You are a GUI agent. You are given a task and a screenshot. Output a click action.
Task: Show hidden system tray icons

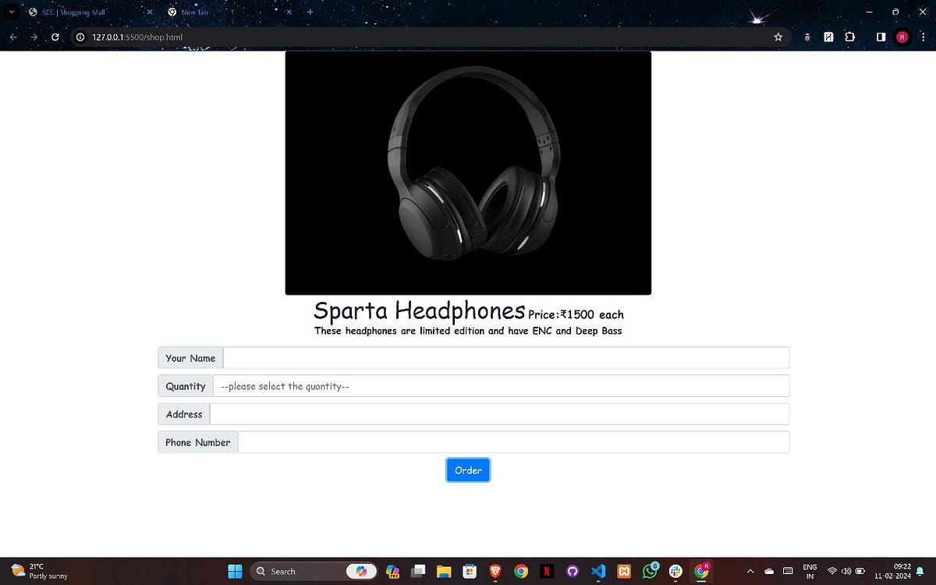tap(750, 571)
